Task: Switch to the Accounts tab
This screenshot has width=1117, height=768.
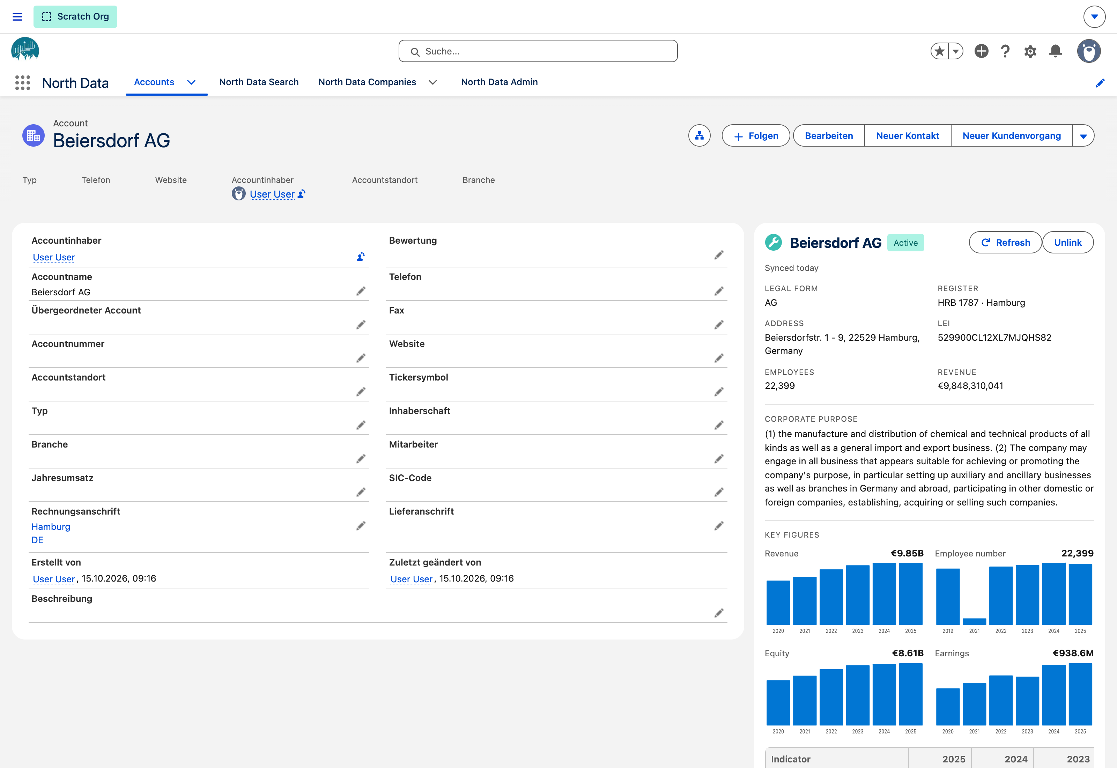Action: (154, 82)
